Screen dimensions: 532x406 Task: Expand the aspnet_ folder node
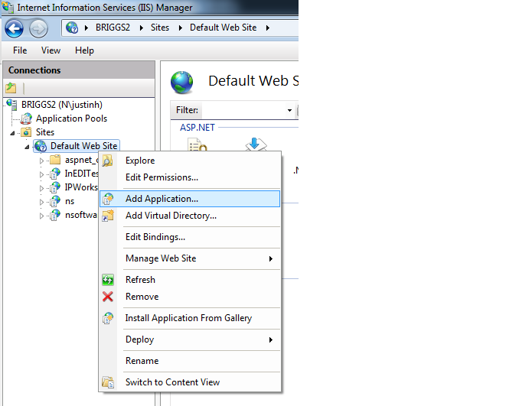tap(41, 161)
